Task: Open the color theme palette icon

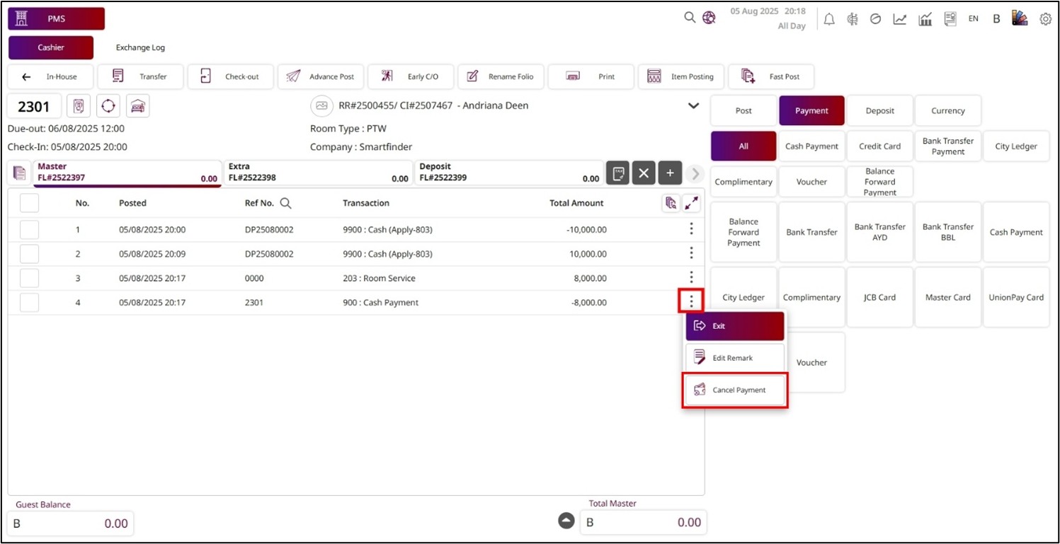Action: click(1020, 18)
